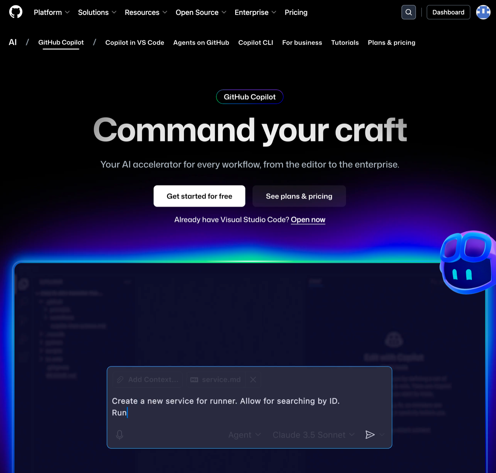Send the prompt using the paper-plane icon

pyautogui.click(x=370, y=435)
